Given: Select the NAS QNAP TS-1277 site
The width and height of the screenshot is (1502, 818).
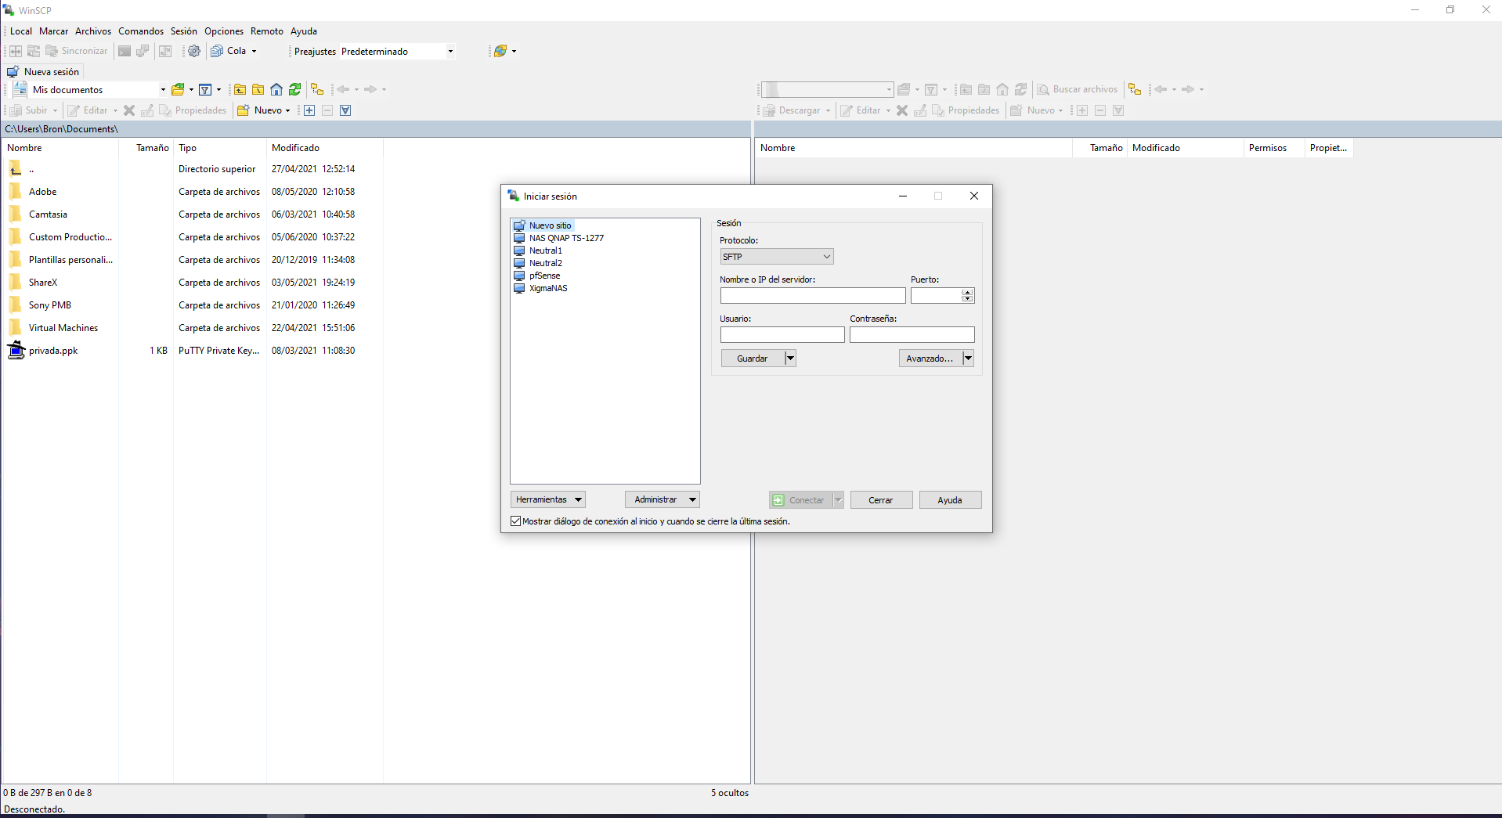Looking at the screenshot, I should point(565,238).
